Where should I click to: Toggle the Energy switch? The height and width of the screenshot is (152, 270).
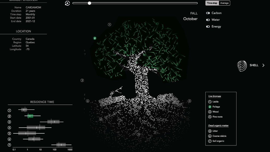point(208,27)
